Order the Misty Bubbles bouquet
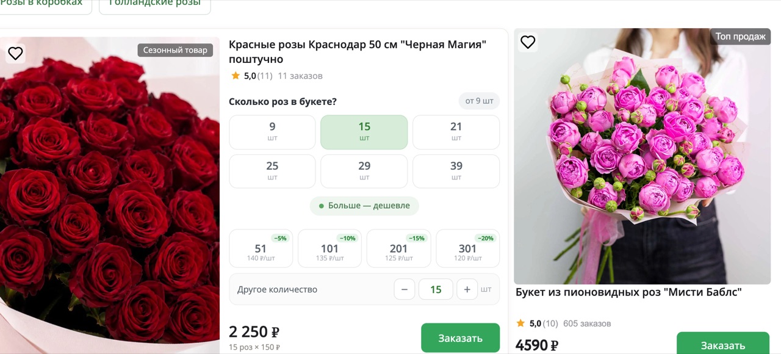Screen dimensions: 781x354 [x=722, y=344]
